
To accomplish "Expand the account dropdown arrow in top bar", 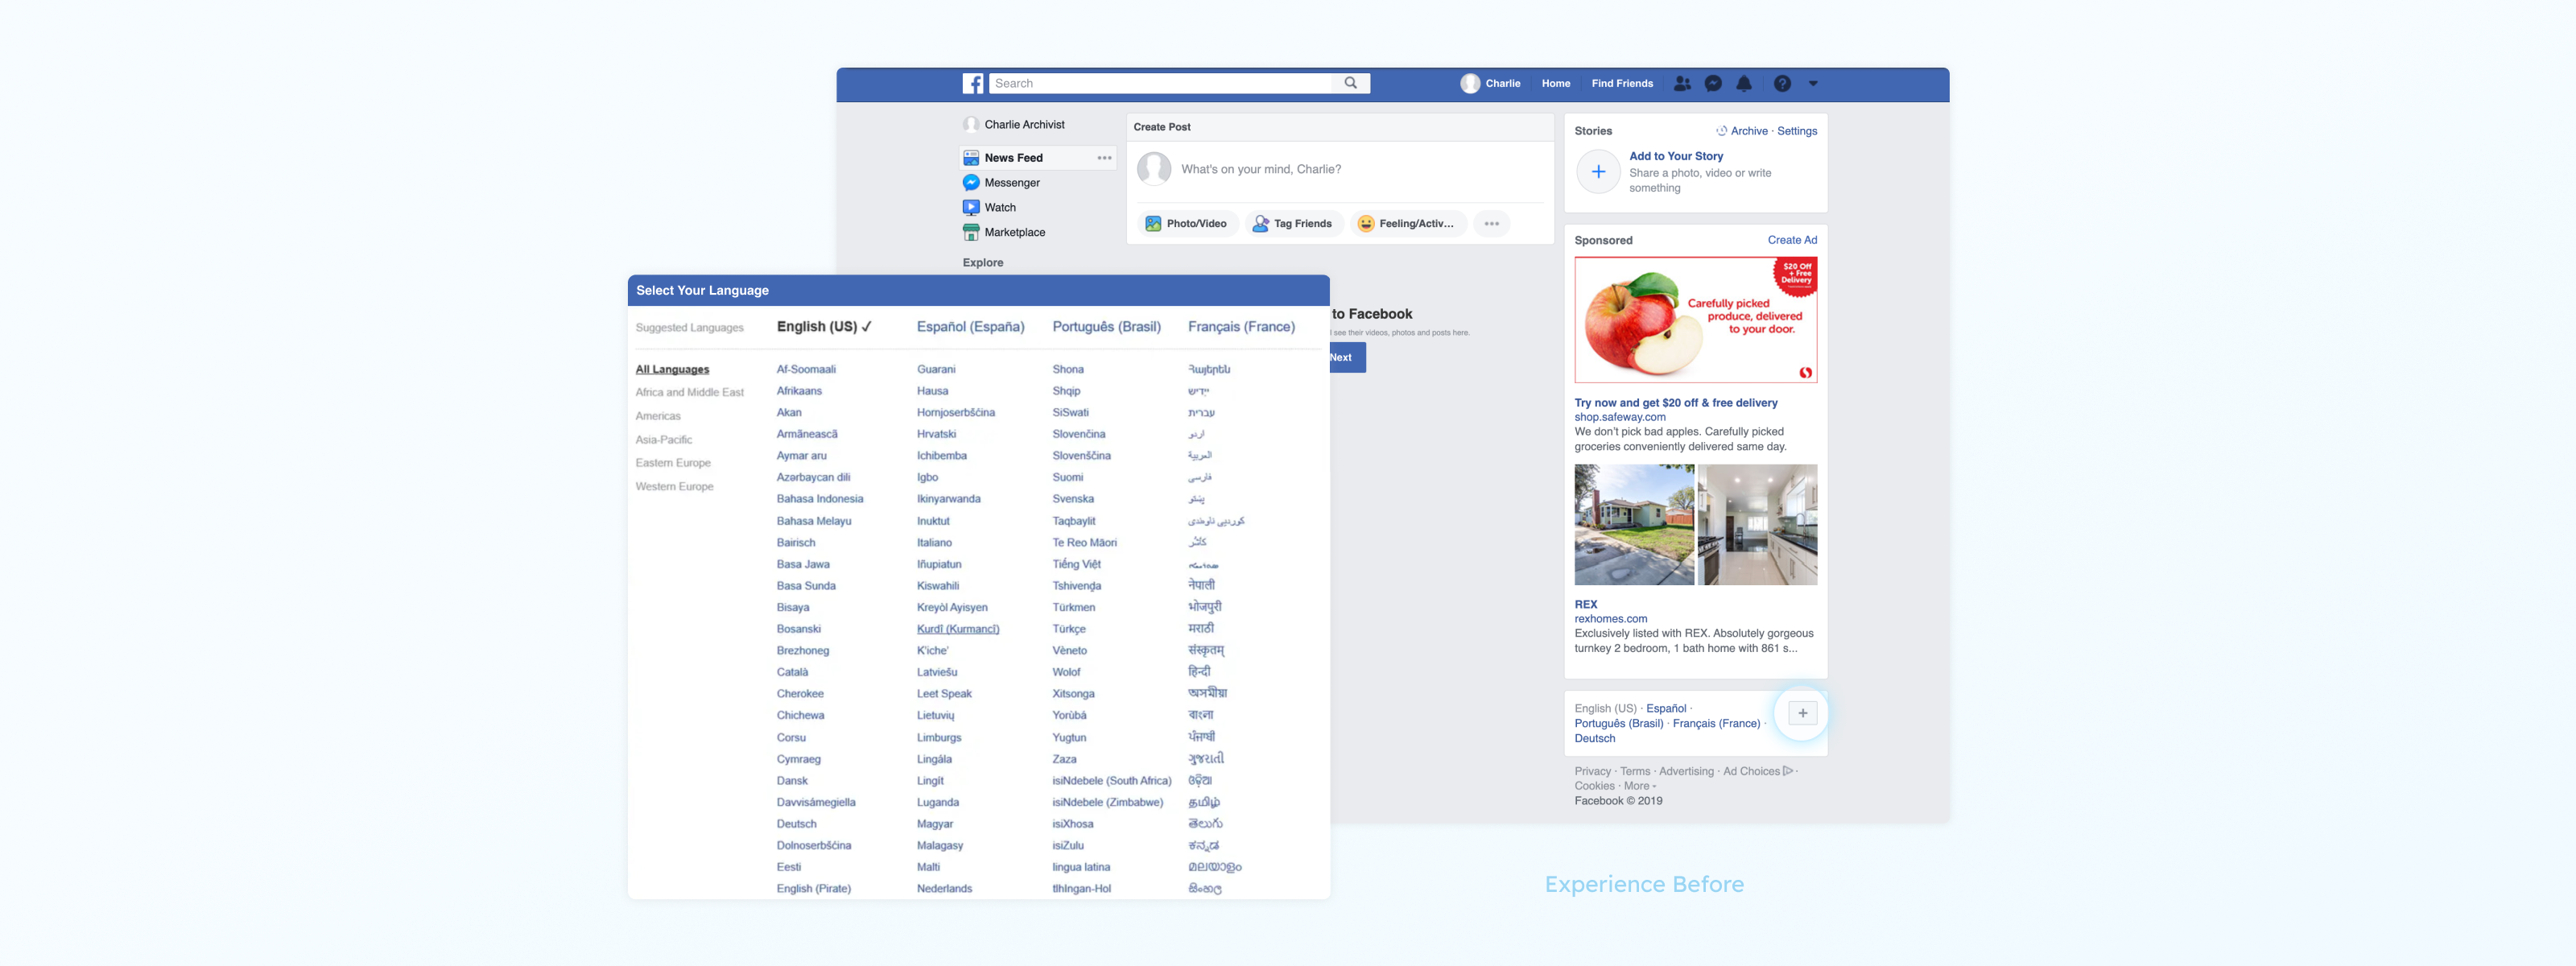I will coord(1813,84).
